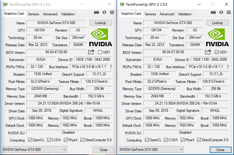Image resolution: width=234 pixels, height=155 pixels.
Task: Take a screenshot with the left window camera icon
Action: [x=96, y=12]
